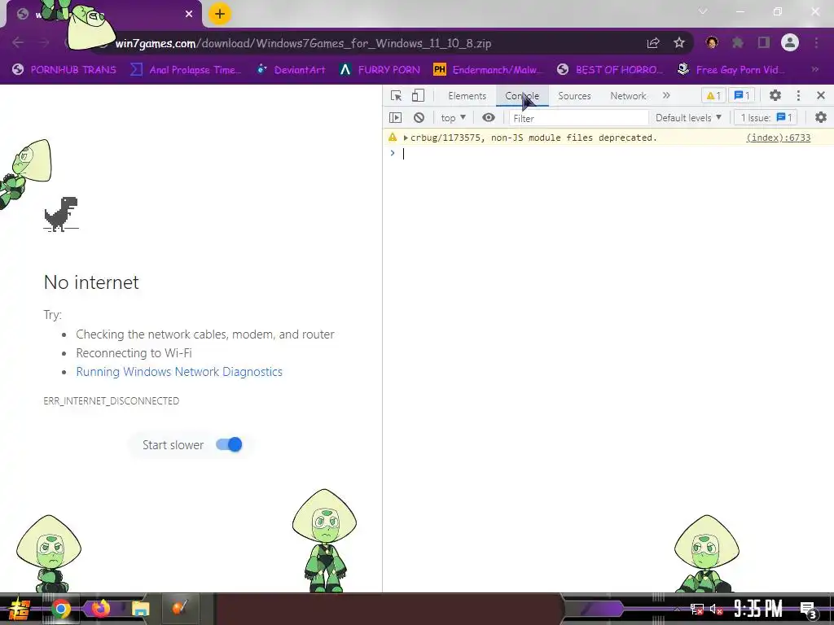
Task: Clear the console with the ban icon
Action: [419, 117]
